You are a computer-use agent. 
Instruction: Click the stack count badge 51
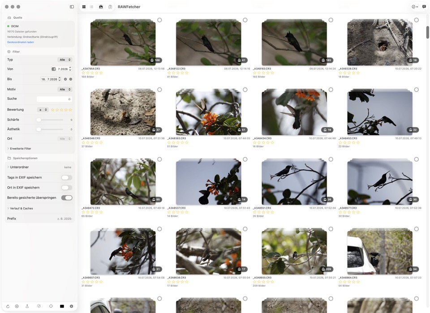tap(241, 130)
